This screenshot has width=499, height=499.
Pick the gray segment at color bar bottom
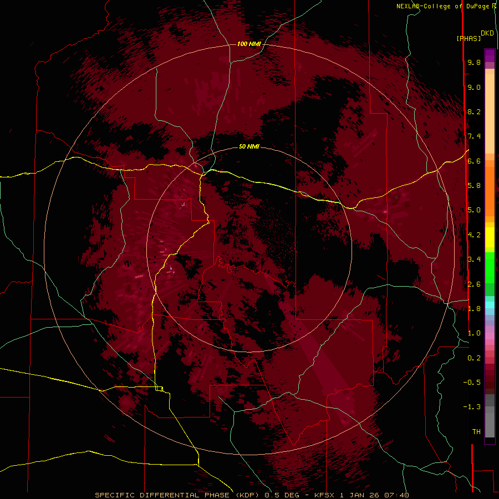pyautogui.click(x=490, y=425)
